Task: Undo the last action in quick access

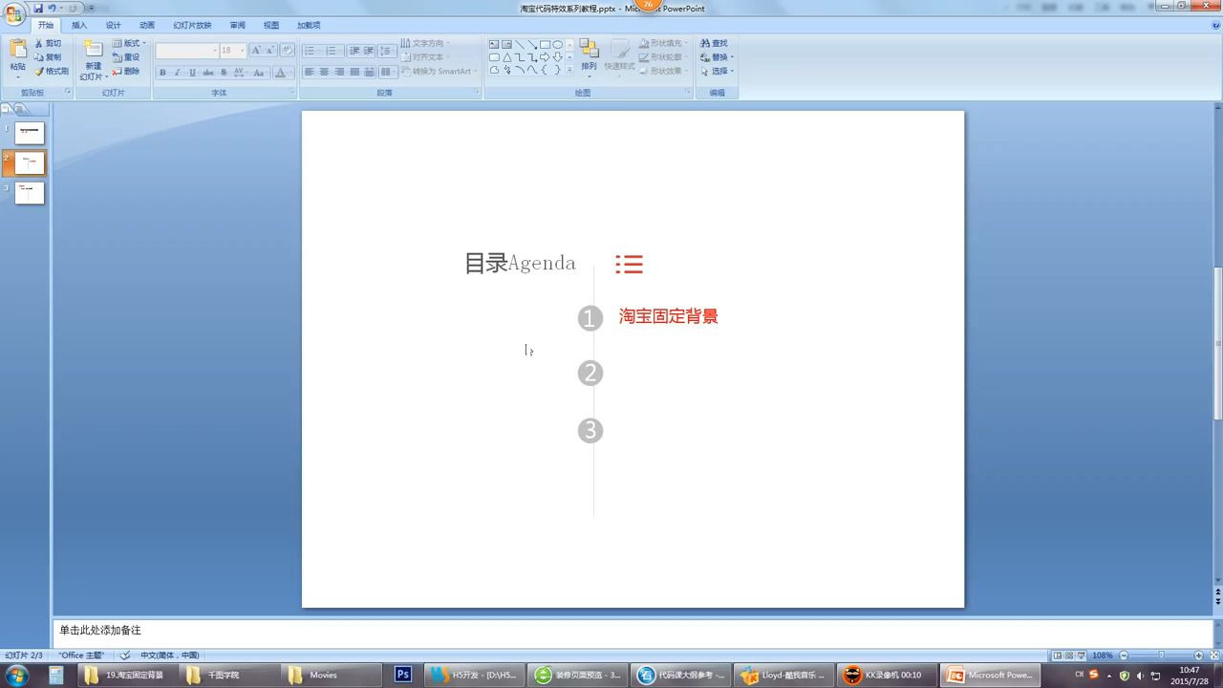Action: [x=53, y=8]
